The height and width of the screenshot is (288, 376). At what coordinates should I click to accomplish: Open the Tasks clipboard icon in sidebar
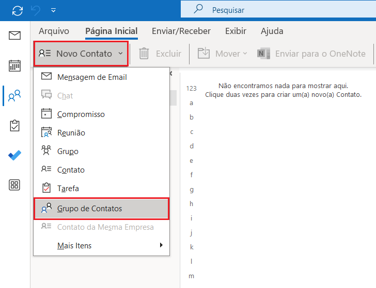click(x=14, y=126)
